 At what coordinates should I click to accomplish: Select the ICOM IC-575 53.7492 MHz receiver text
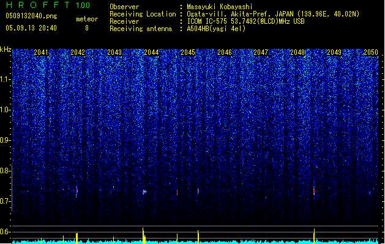[x=245, y=21]
